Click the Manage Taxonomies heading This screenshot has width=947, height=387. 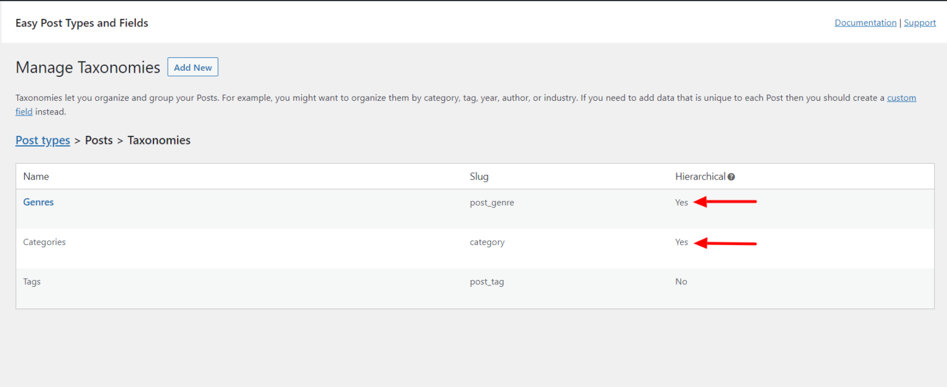88,68
